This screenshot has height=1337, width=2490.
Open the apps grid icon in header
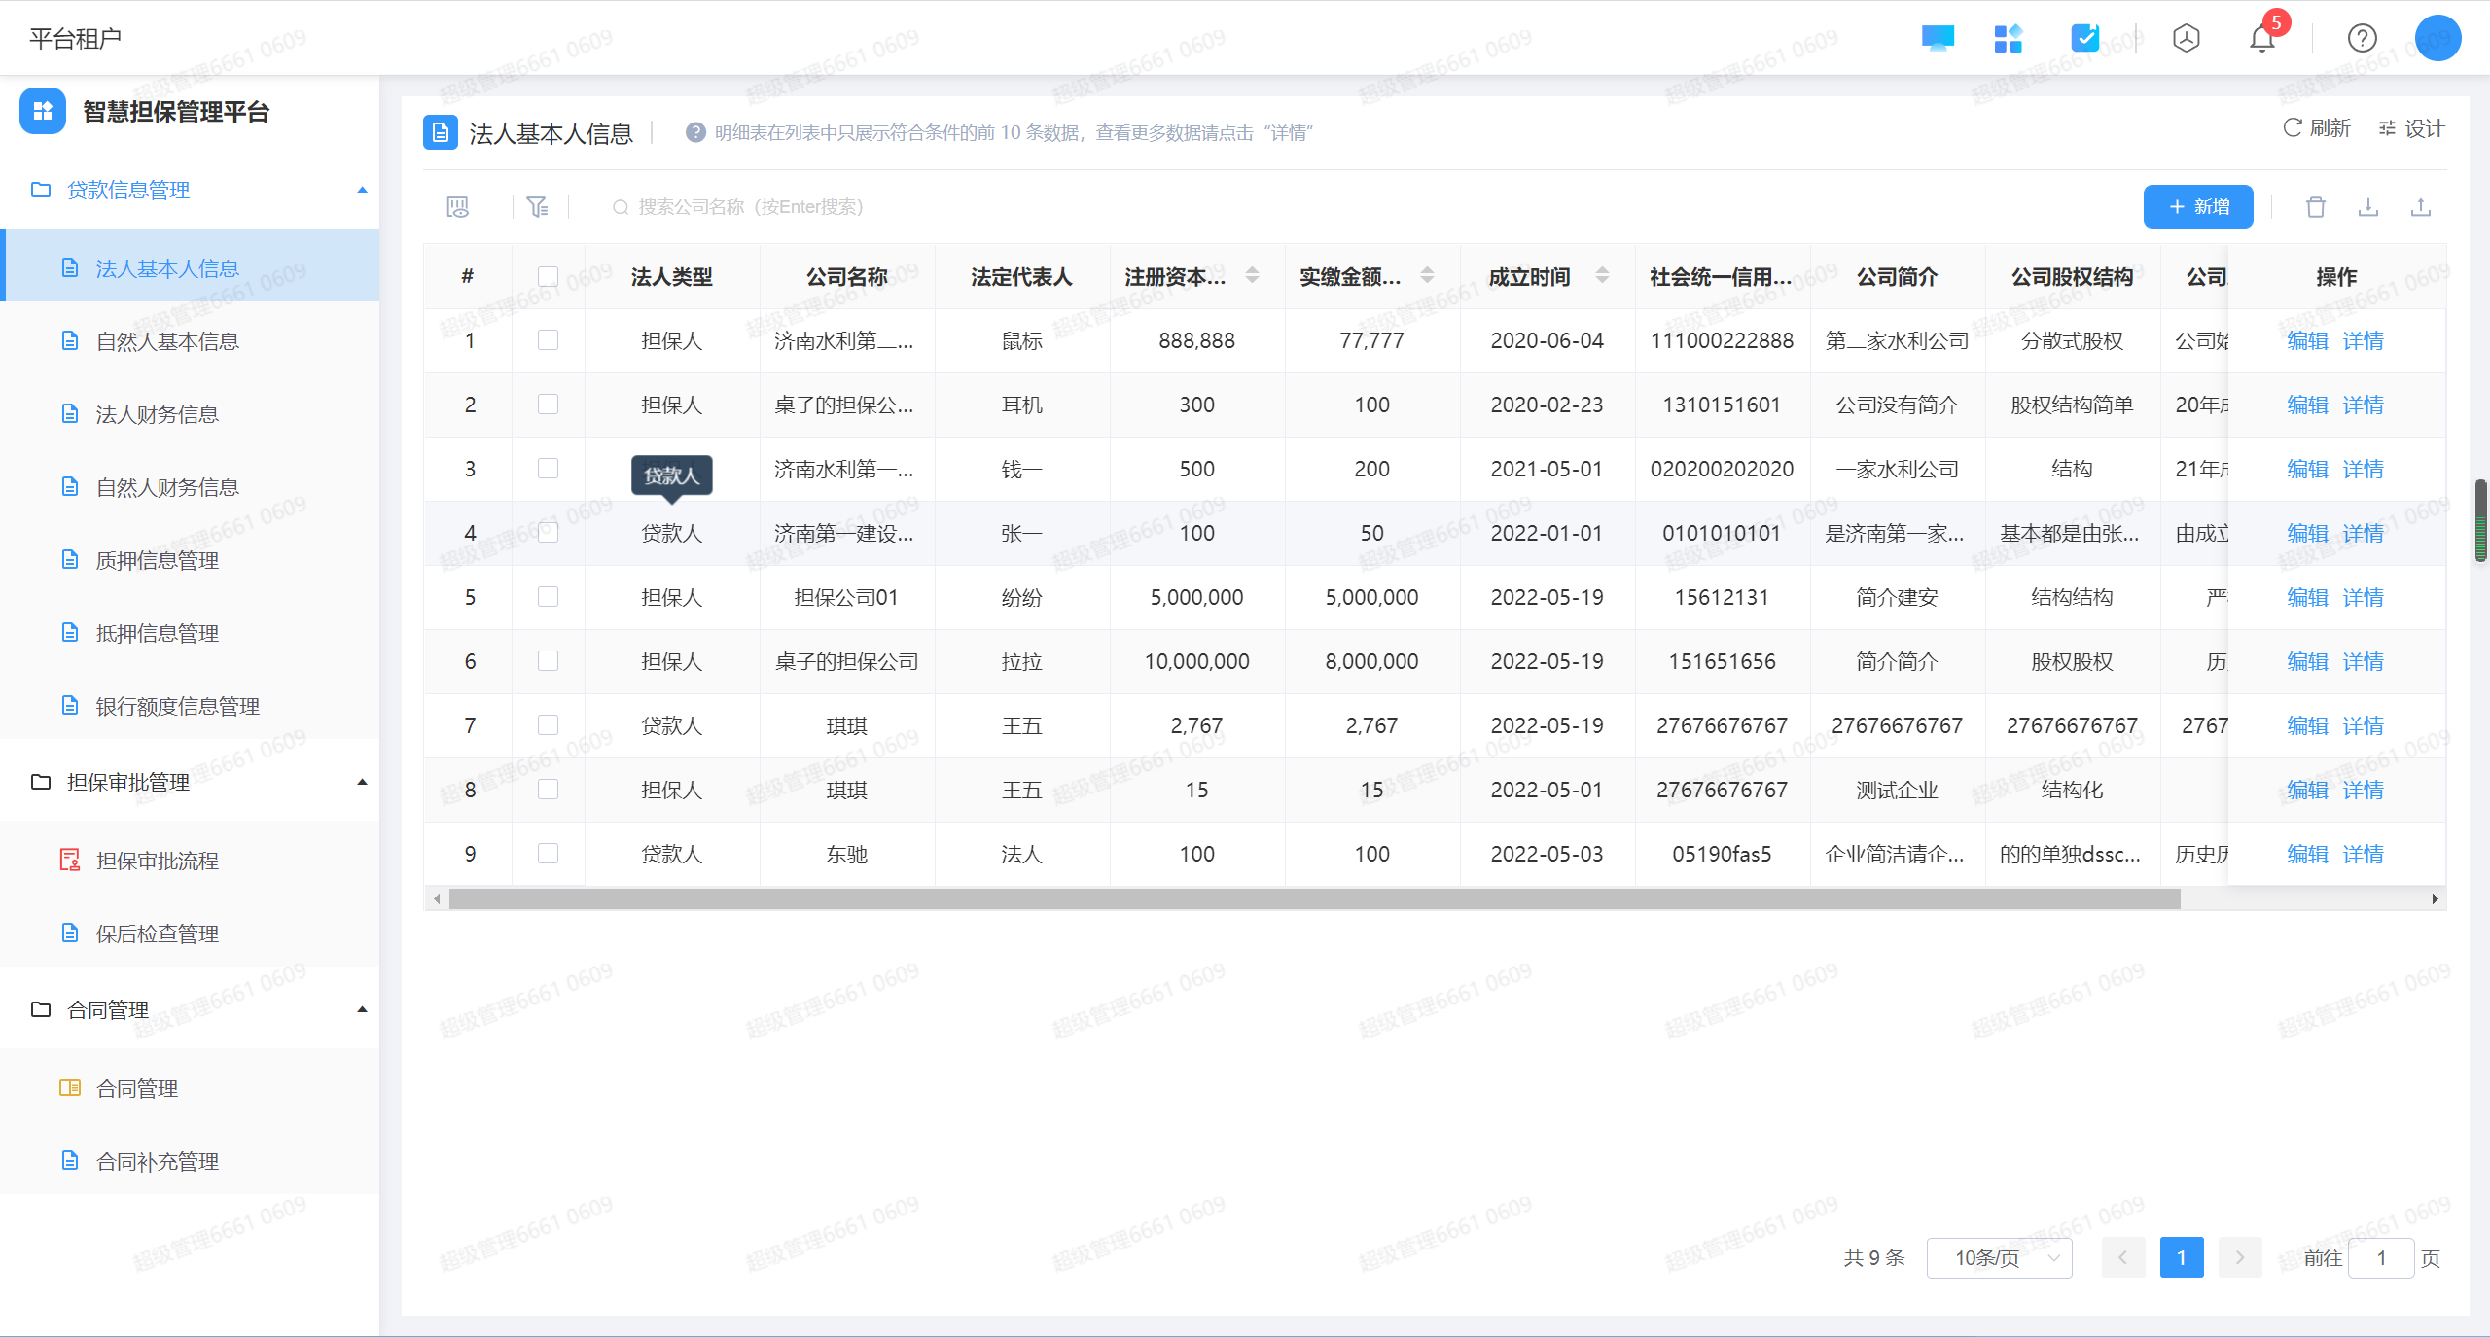pyautogui.click(x=2008, y=39)
